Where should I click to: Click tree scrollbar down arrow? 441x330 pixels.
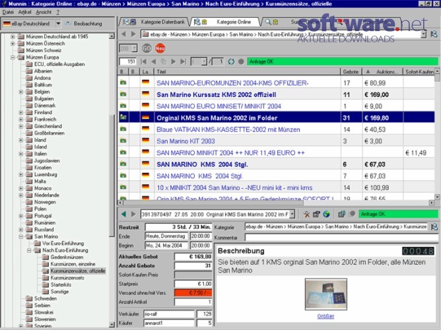point(112,325)
